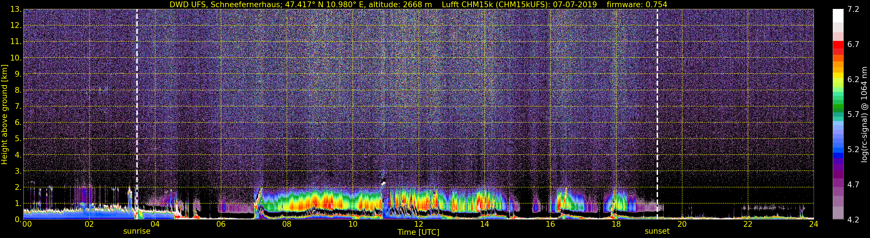Click the '06' time tick label
Viewport: 870px width, 238px height.
pyautogui.click(x=221, y=224)
